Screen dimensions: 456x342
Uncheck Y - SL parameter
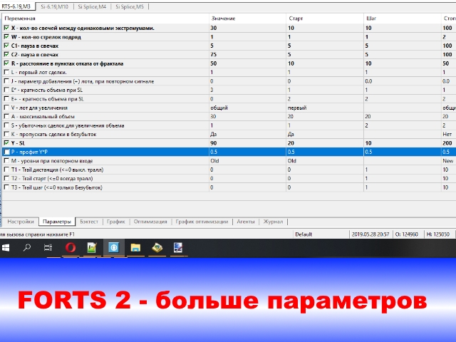[x=6, y=143]
